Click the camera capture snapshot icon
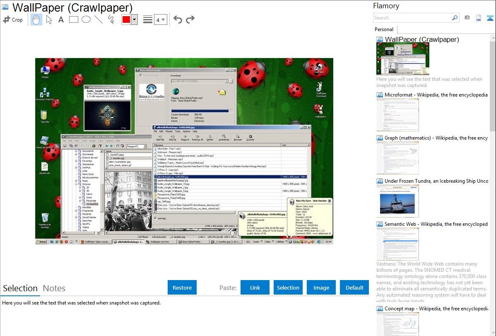Viewport: 496px width, 336px height. (467, 18)
